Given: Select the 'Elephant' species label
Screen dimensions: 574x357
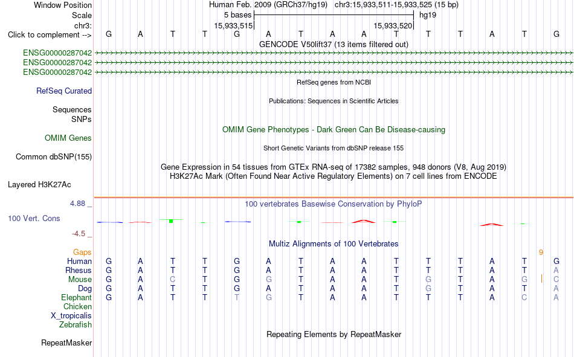Looking at the screenshot, I should click(76, 297).
